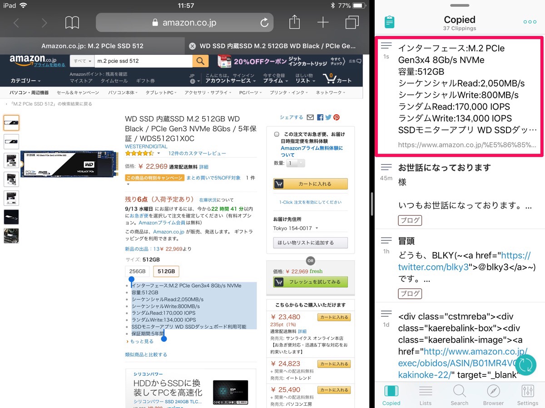The image size is (545, 408).
Task: Click the WESTERNDIGITAL brand link
Action: 146,146
